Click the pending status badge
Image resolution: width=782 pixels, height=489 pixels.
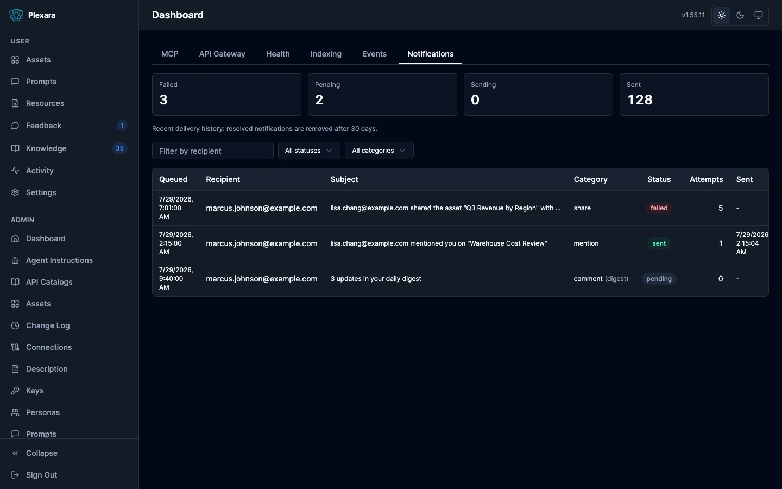[x=659, y=279]
